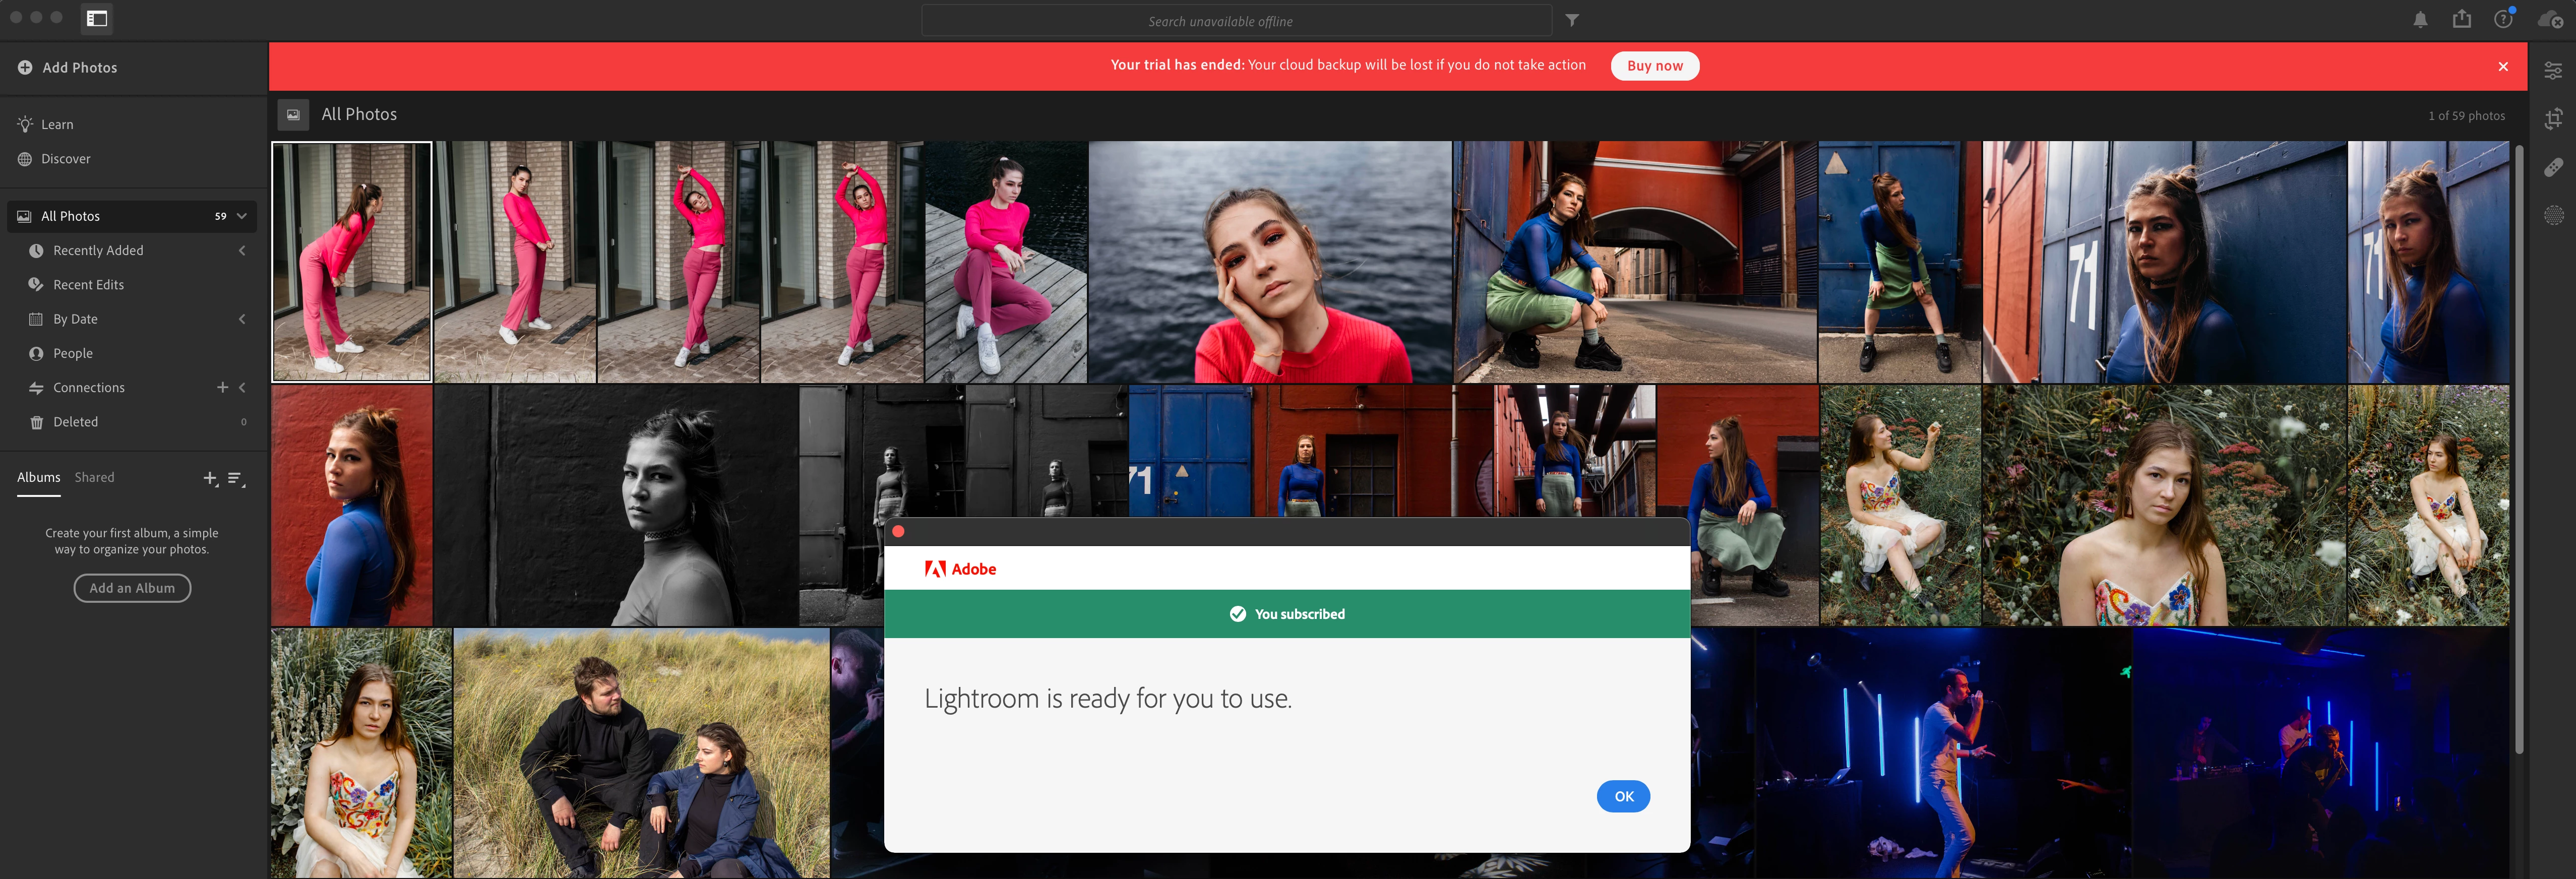Viewport: 2576px width, 879px height.
Task: Select the ocean portrait thumbnail
Action: [x=1269, y=262]
